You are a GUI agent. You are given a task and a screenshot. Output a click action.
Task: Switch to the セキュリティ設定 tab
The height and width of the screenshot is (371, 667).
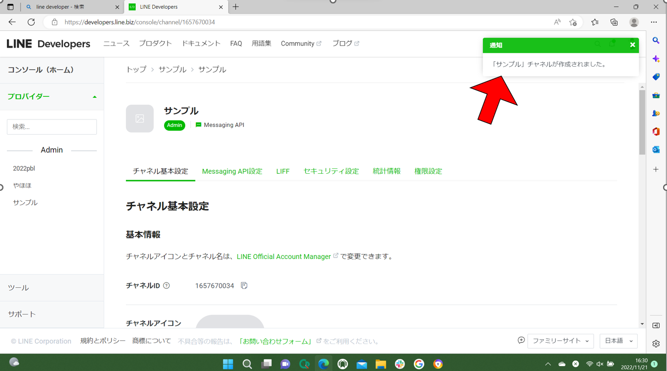pos(331,171)
